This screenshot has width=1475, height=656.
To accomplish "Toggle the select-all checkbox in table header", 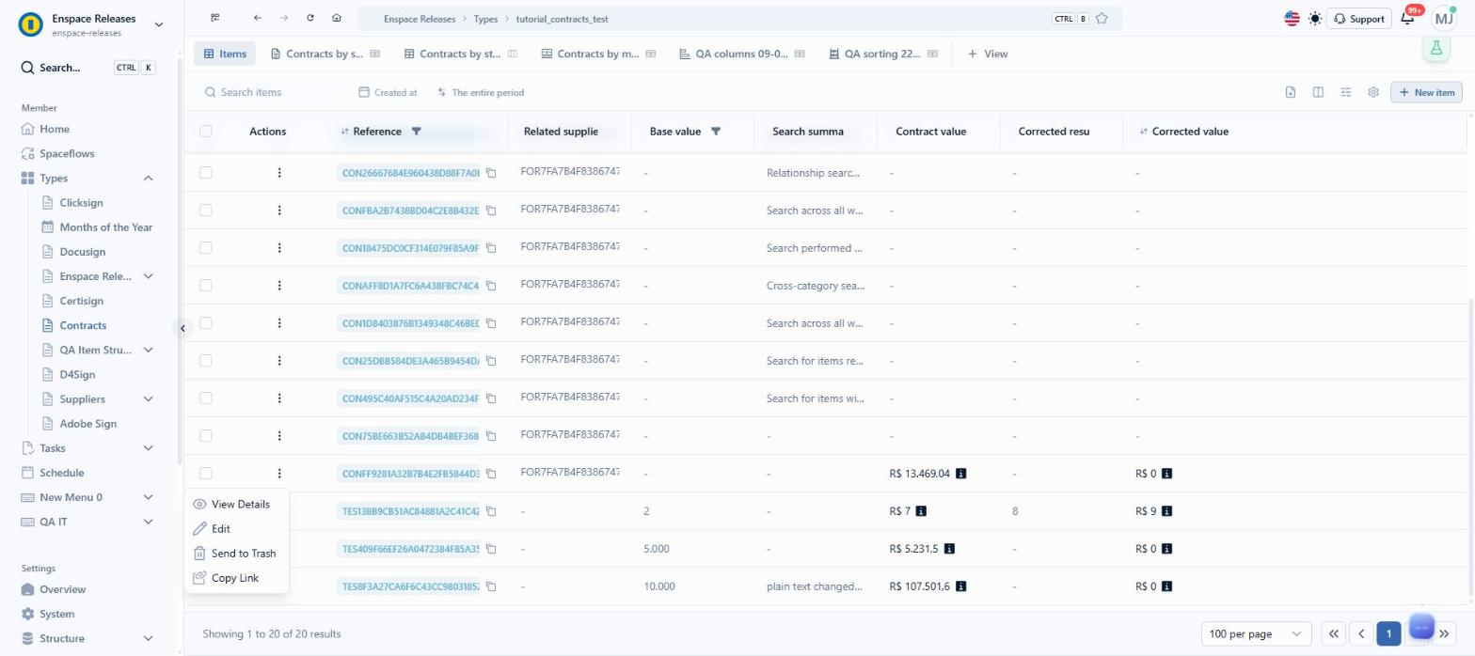I will tap(206, 132).
